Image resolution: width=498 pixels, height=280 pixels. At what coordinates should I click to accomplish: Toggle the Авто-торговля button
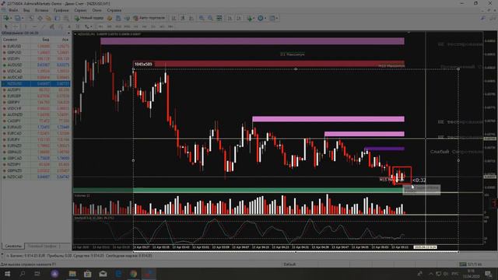tap(149, 18)
